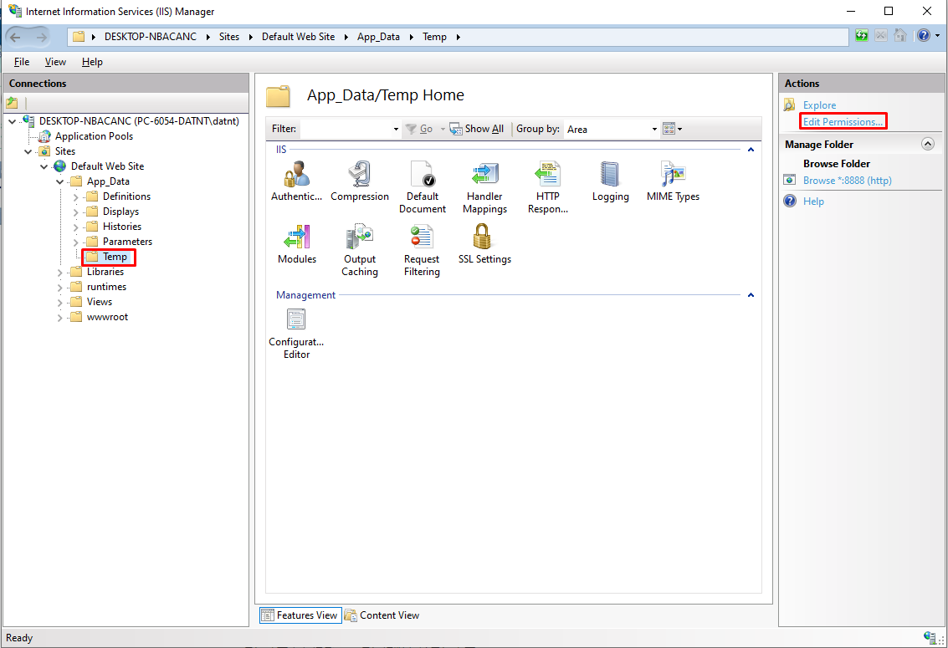Open the Configuration Editor

pos(296,334)
